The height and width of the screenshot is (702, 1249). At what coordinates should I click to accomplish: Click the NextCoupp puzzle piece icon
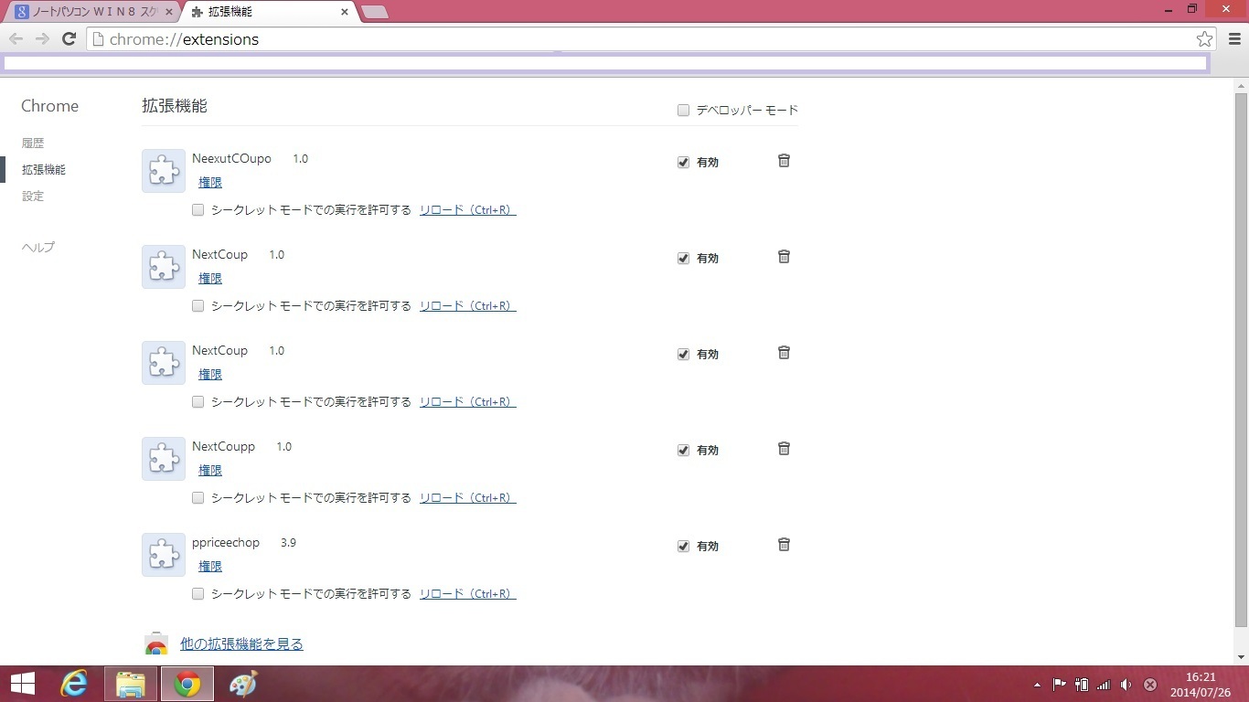tap(164, 459)
